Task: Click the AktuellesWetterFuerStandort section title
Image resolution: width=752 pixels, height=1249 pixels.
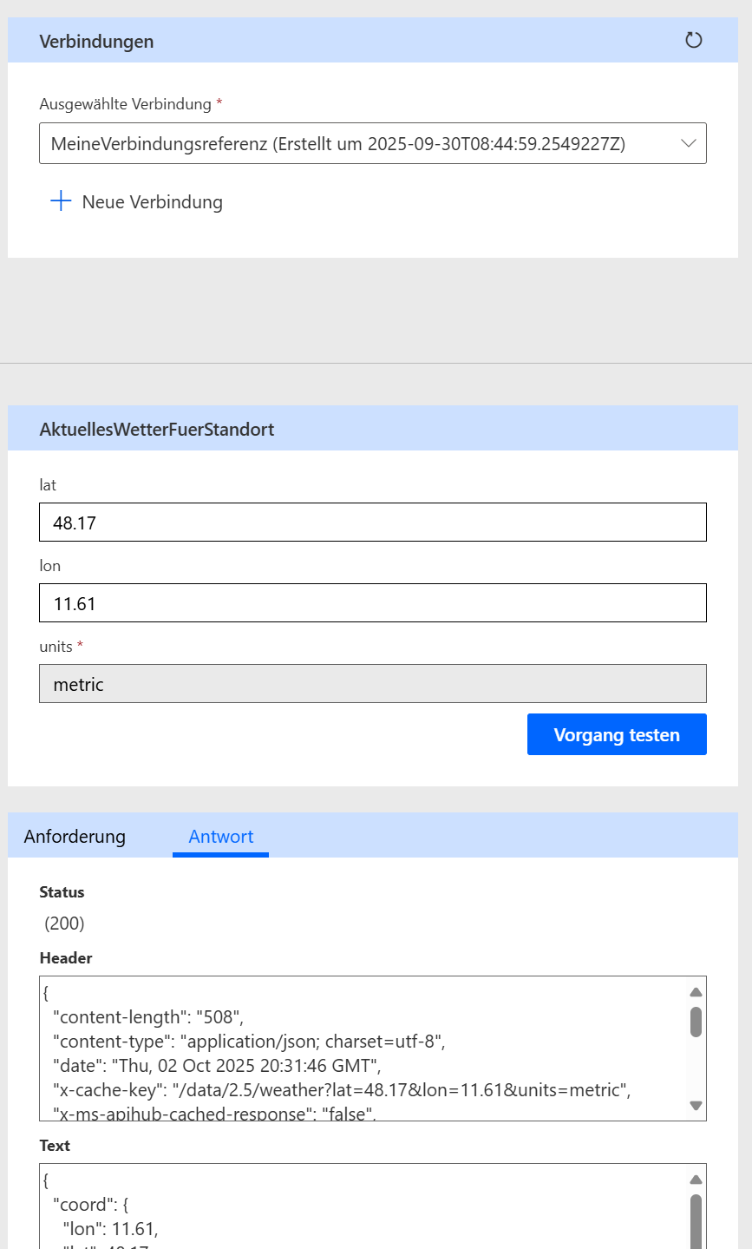Action: point(157,429)
